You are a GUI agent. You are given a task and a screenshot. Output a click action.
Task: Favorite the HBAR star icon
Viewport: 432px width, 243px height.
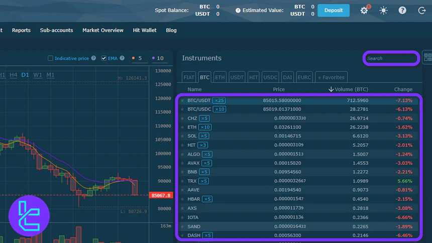[182, 199]
